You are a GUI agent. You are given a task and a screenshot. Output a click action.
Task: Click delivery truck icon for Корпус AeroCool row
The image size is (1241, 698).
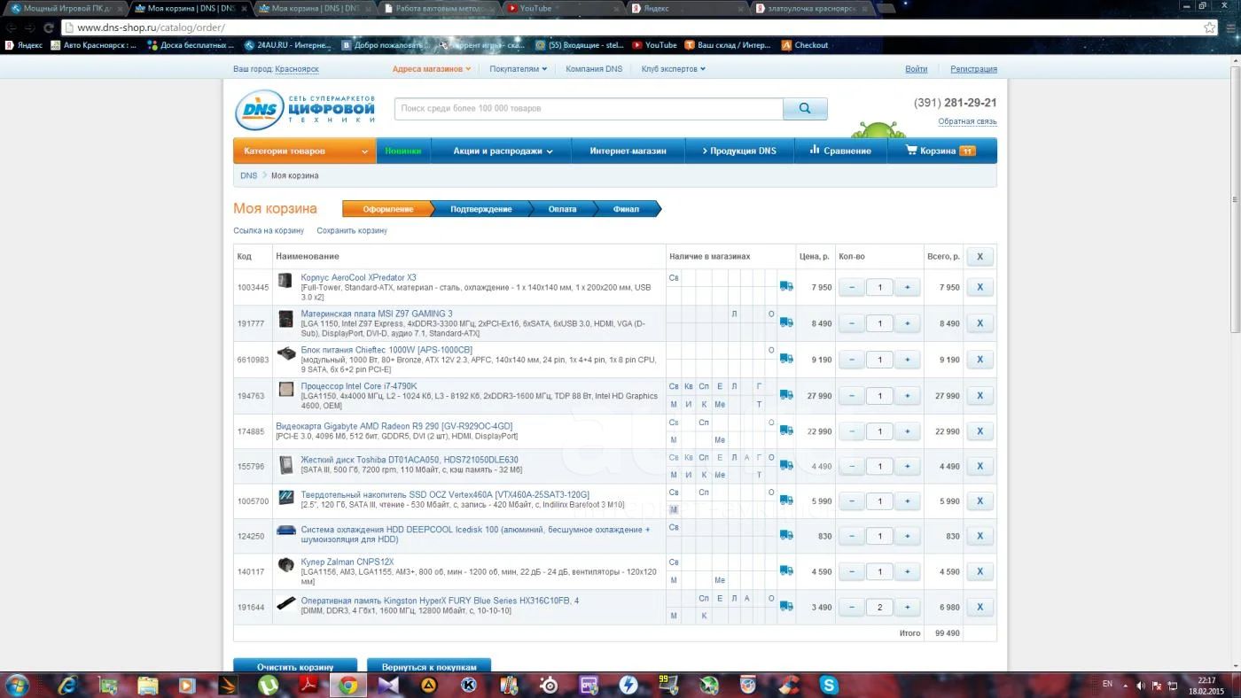pos(786,287)
